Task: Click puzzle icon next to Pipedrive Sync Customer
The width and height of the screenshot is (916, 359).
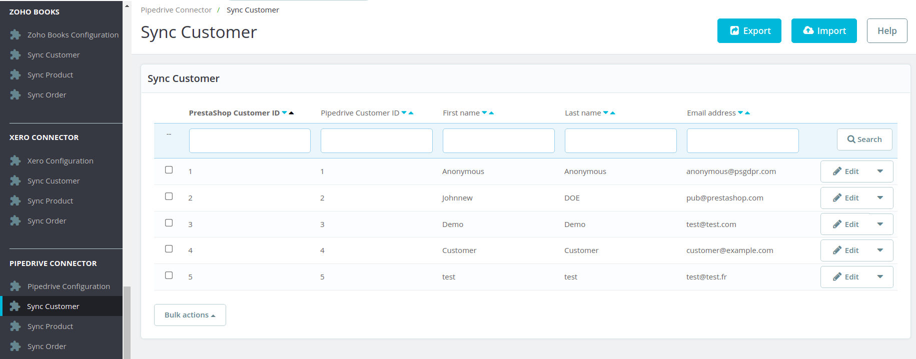Action: click(15, 306)
